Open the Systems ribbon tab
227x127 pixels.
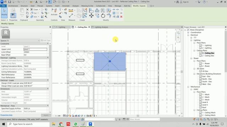point(49,6)
